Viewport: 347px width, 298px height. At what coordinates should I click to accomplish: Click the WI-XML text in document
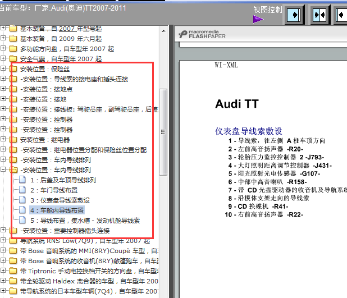click(x=226, y=65)
